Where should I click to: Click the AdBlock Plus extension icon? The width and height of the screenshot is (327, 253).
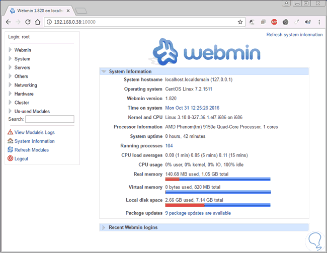coord(274,22)
